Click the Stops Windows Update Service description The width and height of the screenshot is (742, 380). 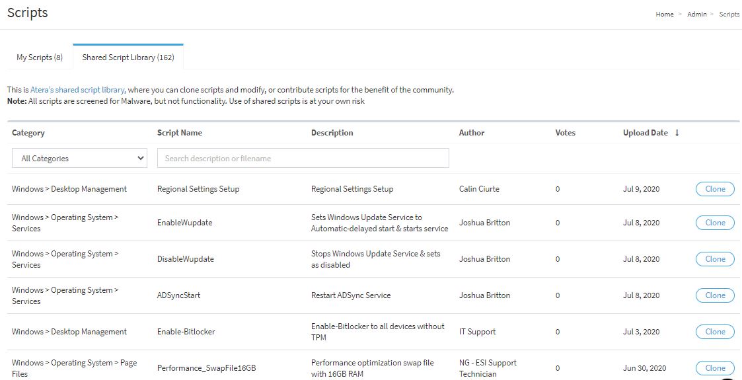click(x=376, y=259)
